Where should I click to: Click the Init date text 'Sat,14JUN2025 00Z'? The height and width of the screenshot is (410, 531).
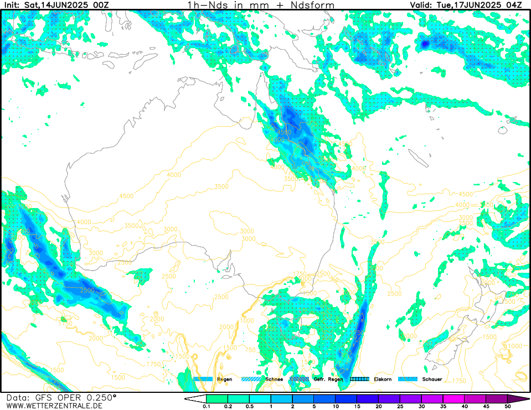66,5
